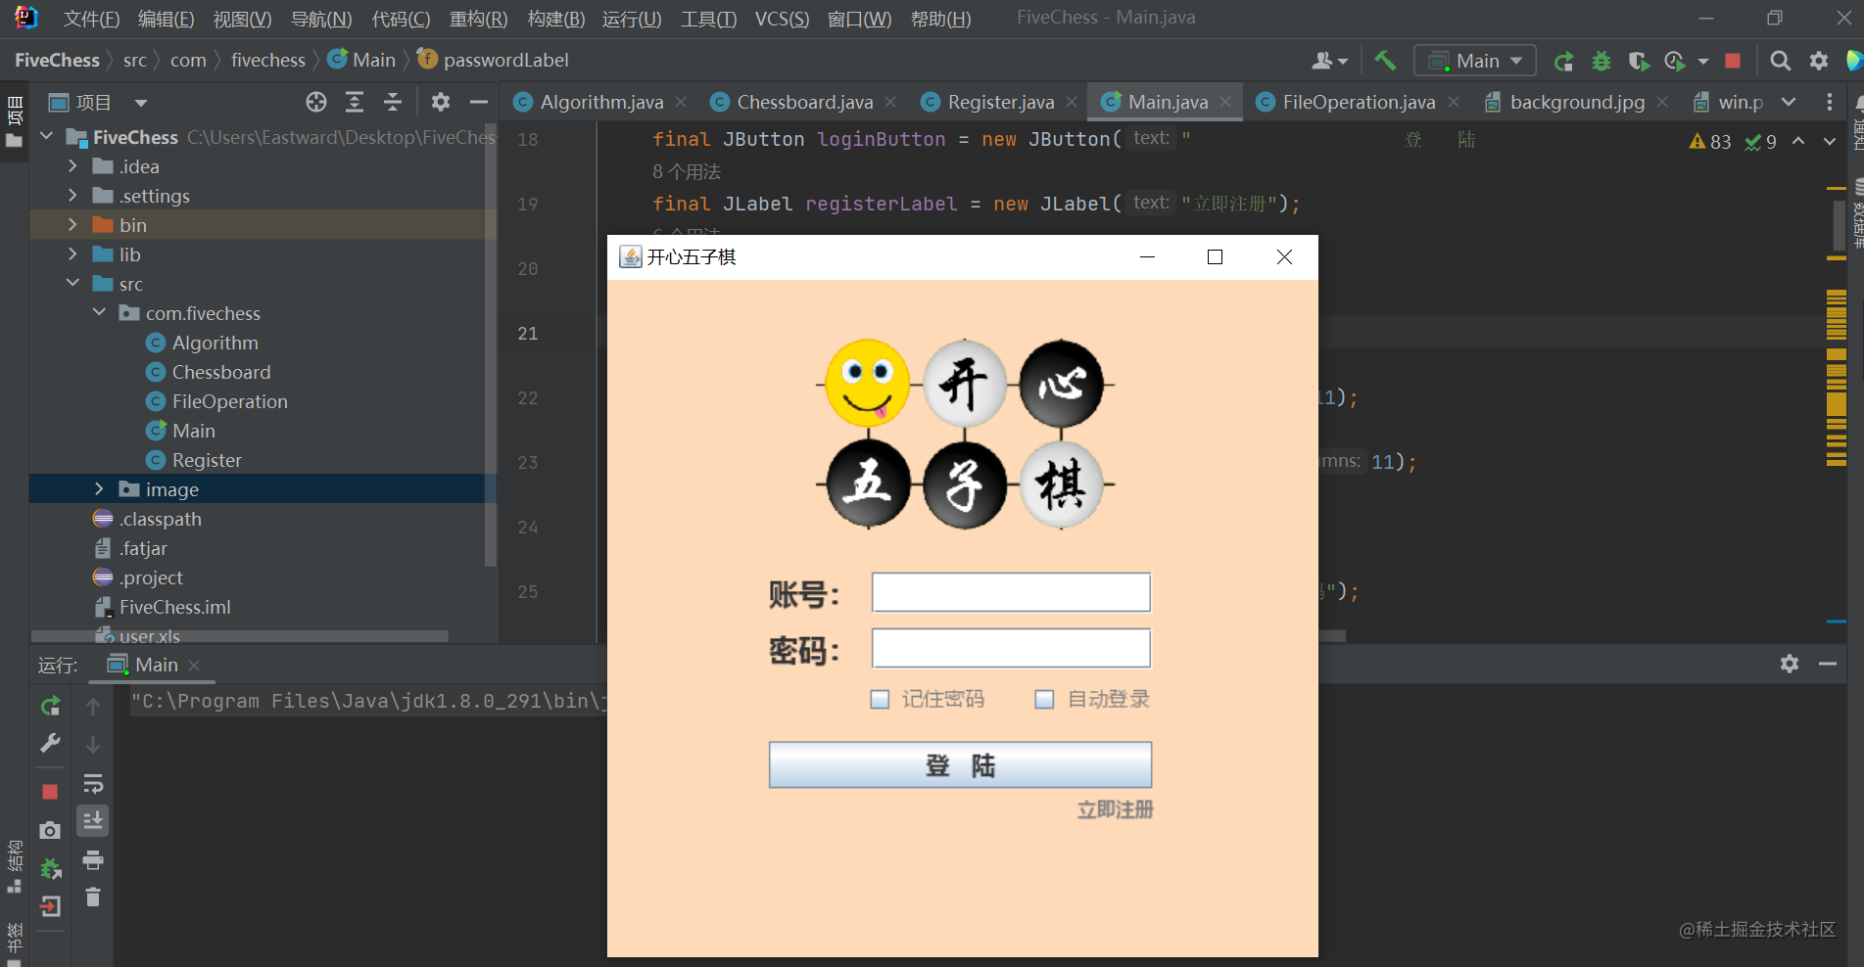Select FiveChess.iml file in tree
Viewport: 1864px width, 967px height.
174,607
